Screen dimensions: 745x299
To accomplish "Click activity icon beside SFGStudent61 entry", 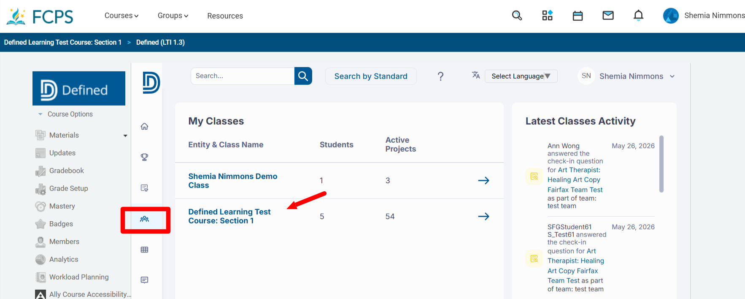I will pos(534,258).
